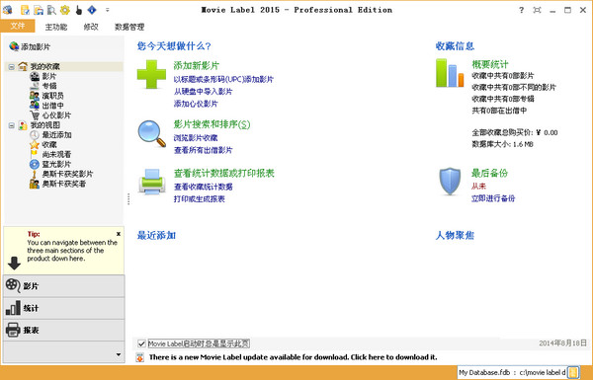Click 添加新影片 heading link
Screen dimensions: 593x380
point(197,66)
